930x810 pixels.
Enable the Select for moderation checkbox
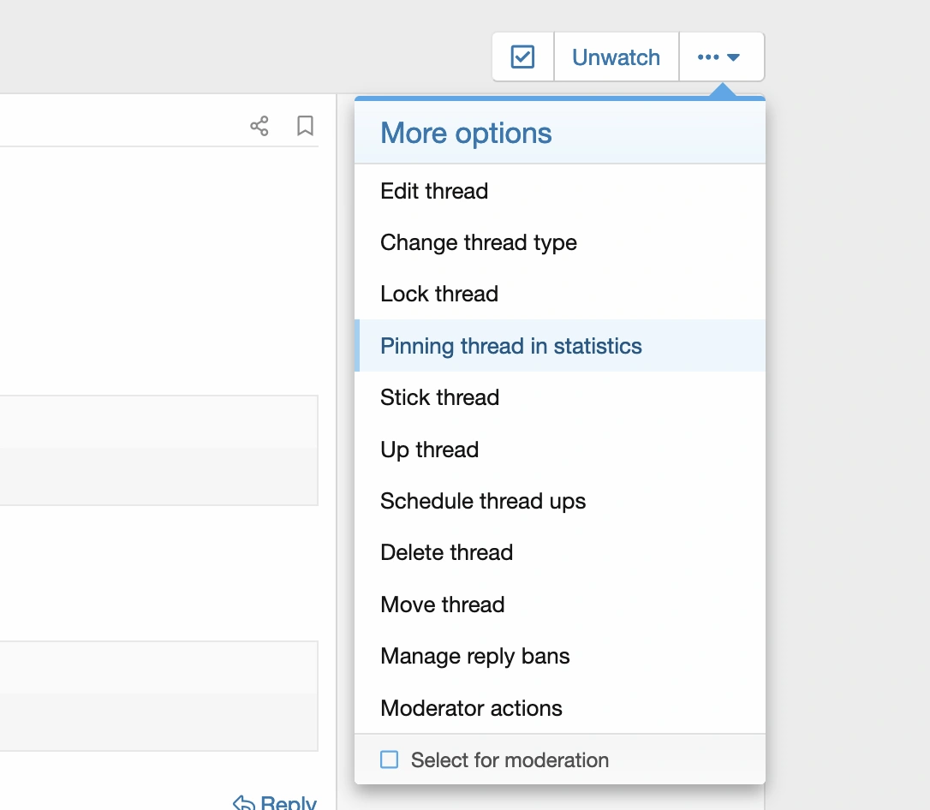[x=390, y=759]
